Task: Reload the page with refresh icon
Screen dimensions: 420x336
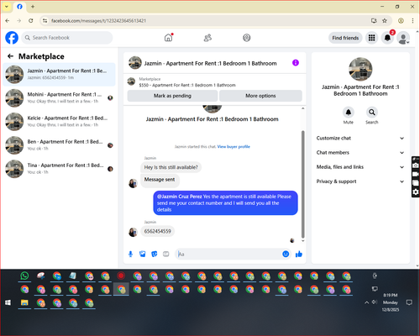Action: pyautogui.click(x=31, y=20)
